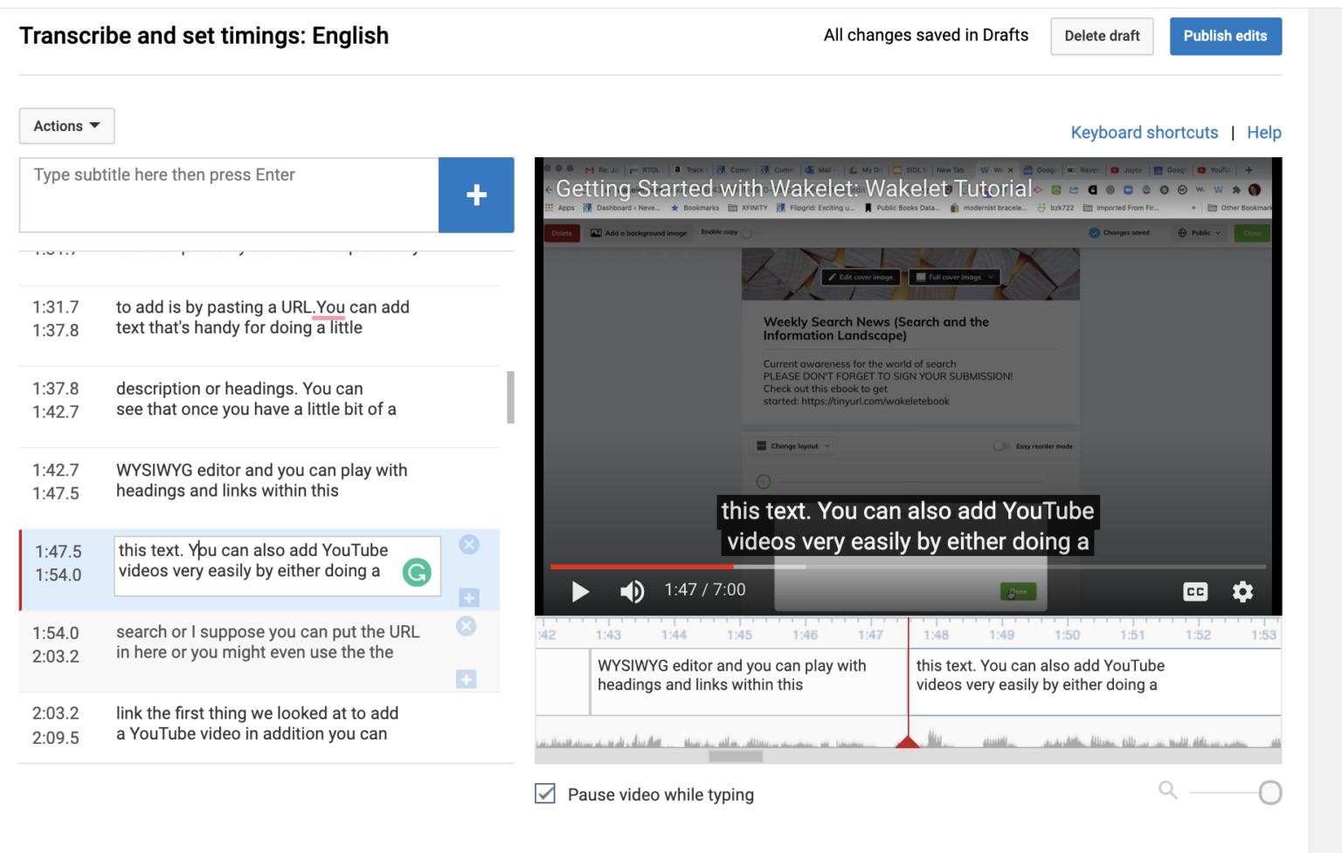This screenshot has height=853, width=1342.
Task: Click Delete draft
Action: (x=1102, y=36)
